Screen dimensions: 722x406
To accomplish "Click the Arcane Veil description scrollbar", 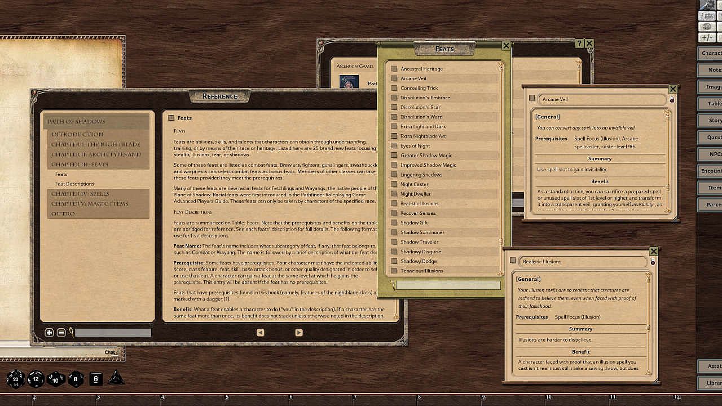I will pos(668,161).
